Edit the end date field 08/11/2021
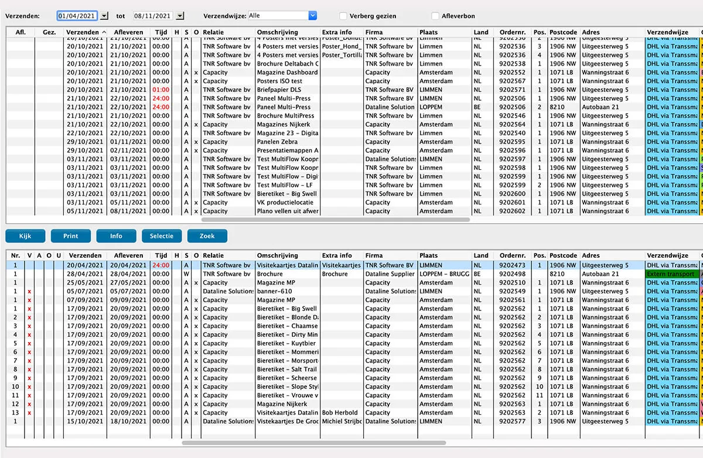703x458 pixels. (153, 16)
